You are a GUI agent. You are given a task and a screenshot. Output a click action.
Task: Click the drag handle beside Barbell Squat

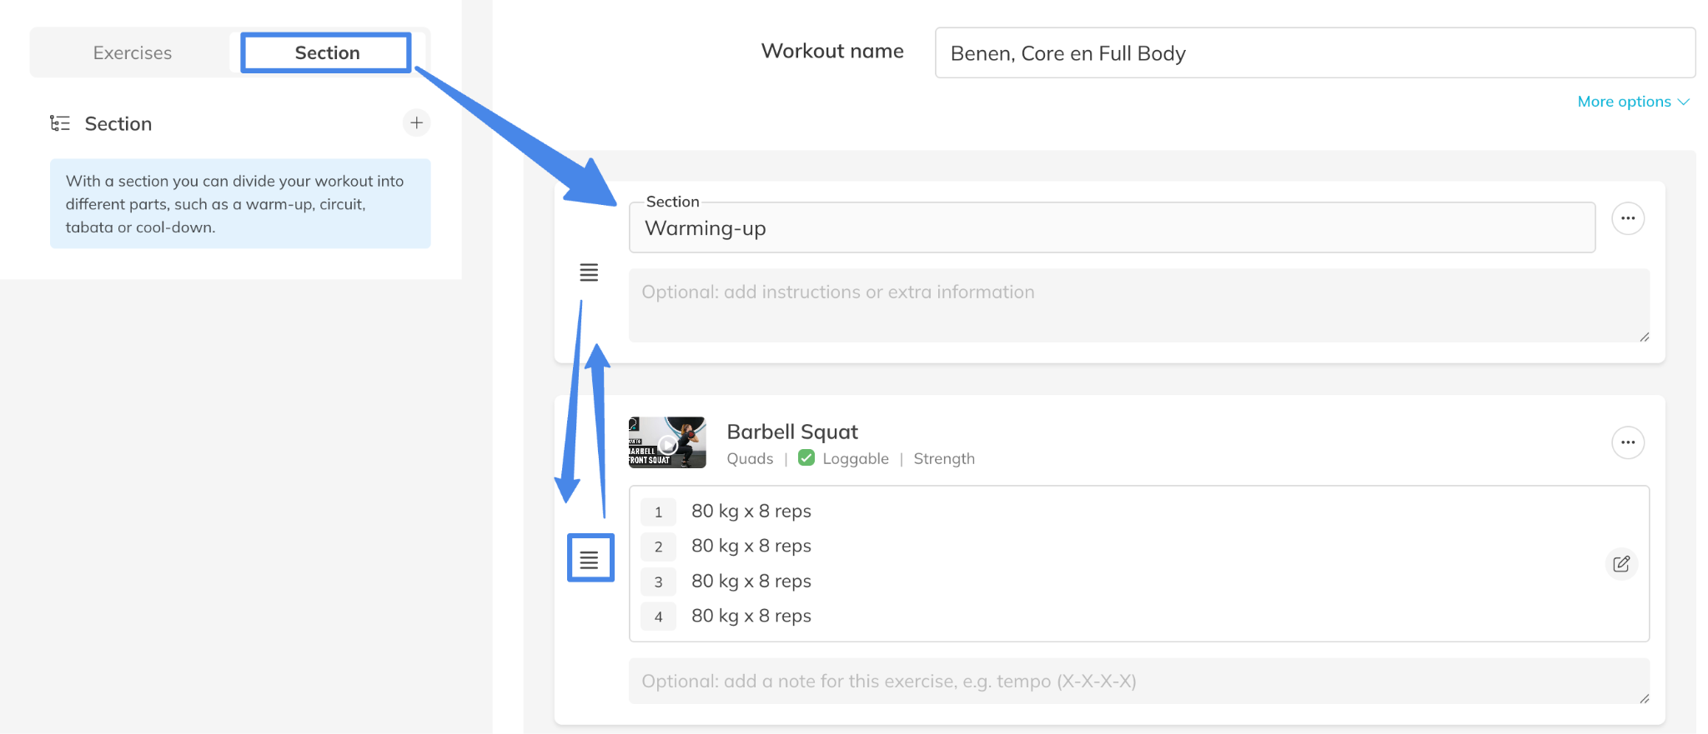click(x=590, y=559)
